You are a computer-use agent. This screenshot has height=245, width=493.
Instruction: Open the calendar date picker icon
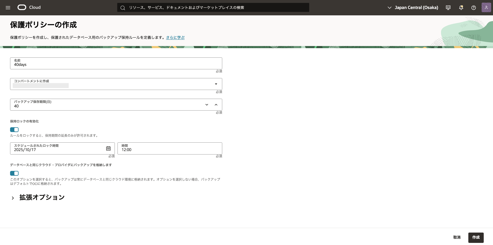click(x=108, y=148)
